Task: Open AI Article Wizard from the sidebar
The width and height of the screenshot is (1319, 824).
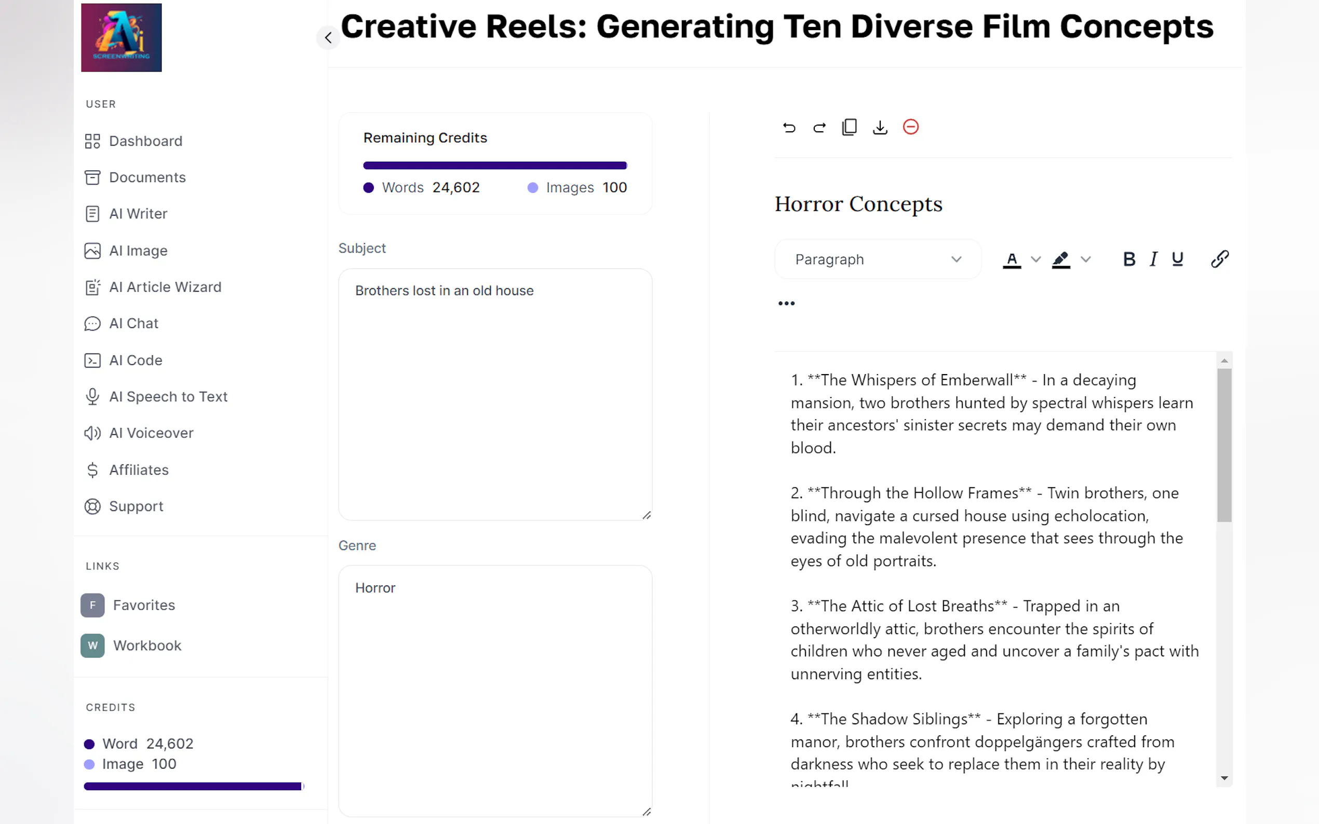Action: click(165, 286)
